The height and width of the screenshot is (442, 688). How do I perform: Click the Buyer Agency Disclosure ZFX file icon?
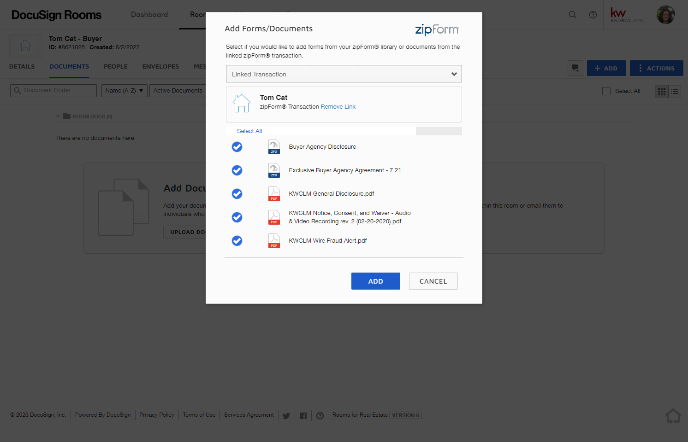(x=274, y=147)
